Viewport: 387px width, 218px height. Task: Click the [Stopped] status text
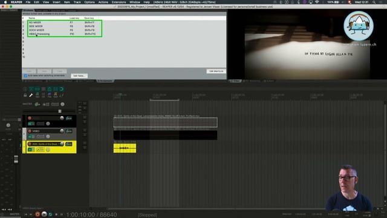coord(148,215)
